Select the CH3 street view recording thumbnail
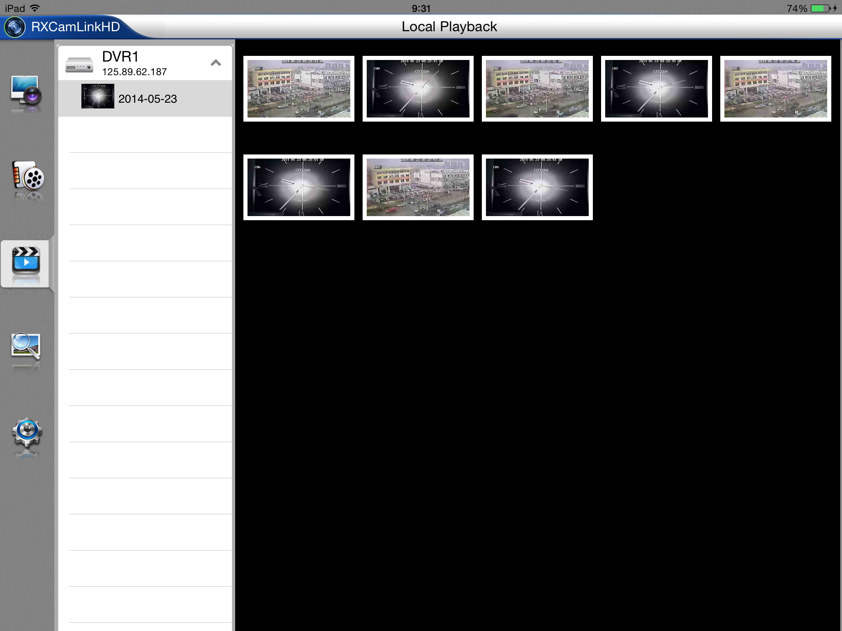Screen dimensions: 842x631 tap(776, 89)
